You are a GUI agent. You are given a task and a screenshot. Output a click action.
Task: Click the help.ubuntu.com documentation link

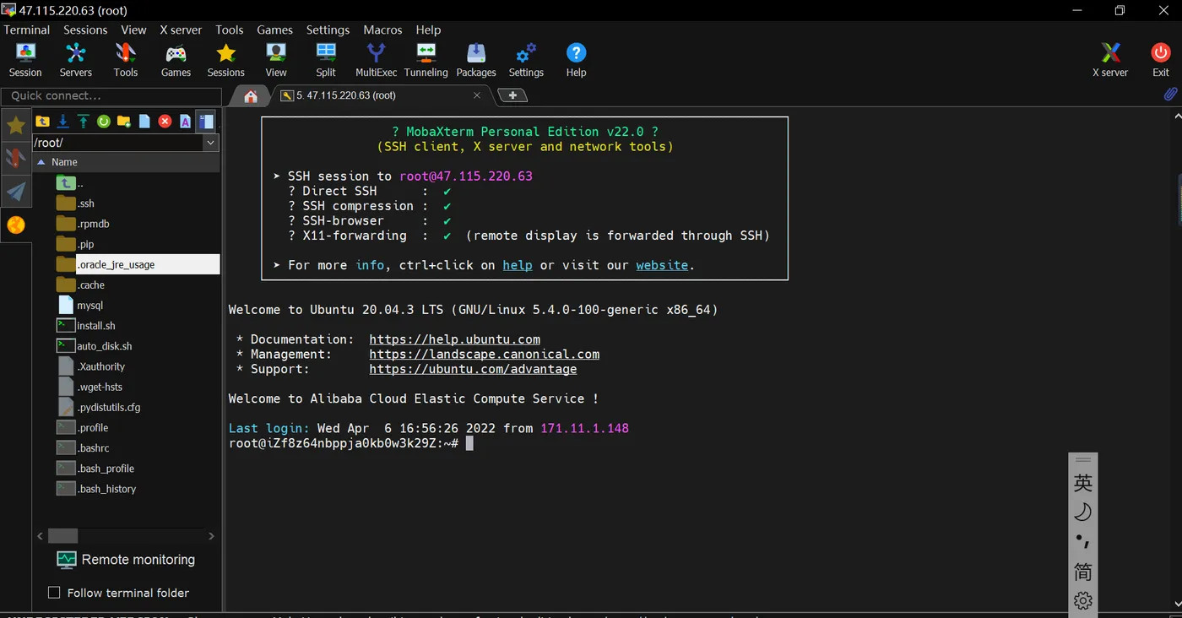455,339
